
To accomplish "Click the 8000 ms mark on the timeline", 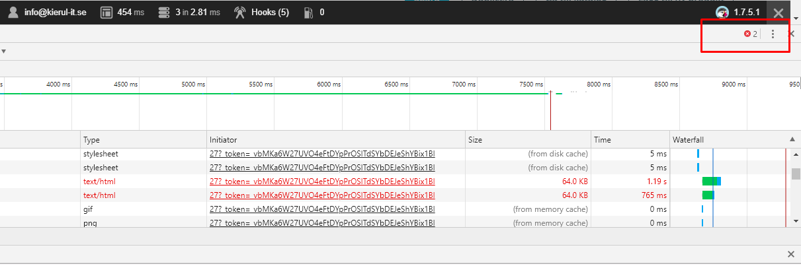I will tap(597, 84).
